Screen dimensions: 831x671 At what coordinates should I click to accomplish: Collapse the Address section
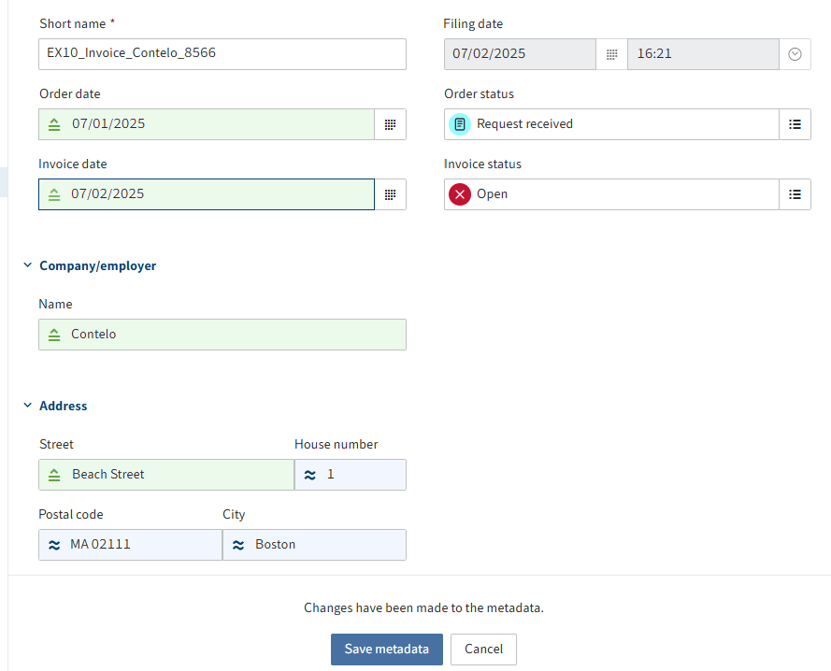point(27,405)
